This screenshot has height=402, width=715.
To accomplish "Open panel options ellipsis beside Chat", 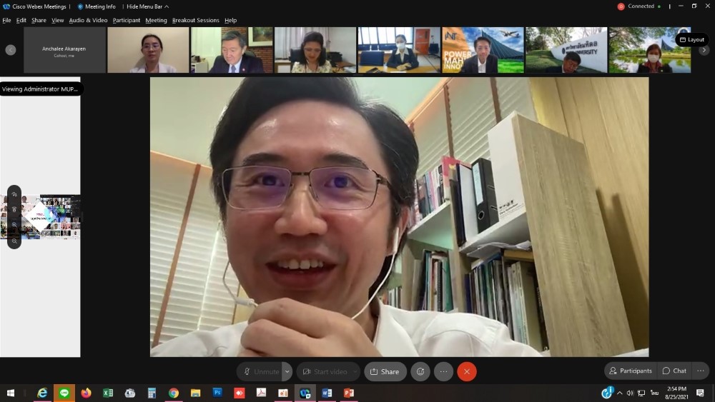I will pyautogui.click(x=701, y=371).
